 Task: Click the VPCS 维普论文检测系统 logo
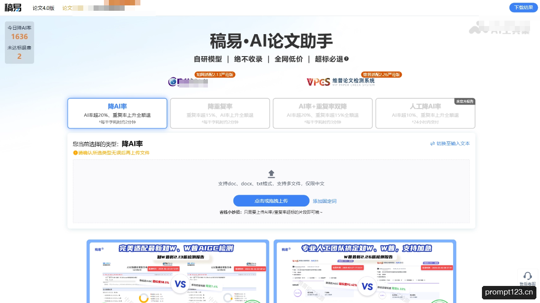(341, 82)
